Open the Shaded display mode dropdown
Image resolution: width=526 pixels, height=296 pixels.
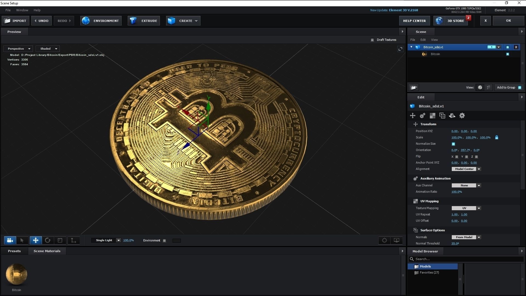[x=47, y=49]
